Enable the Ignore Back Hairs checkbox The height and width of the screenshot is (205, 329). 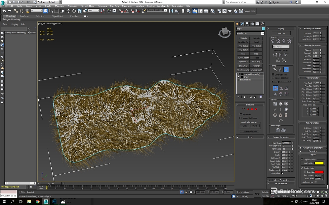point(273,78)
